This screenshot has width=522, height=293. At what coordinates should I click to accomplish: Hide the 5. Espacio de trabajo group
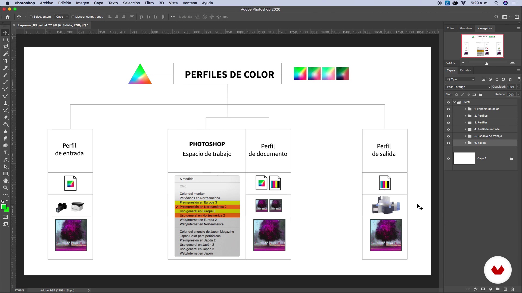(449, 136)
